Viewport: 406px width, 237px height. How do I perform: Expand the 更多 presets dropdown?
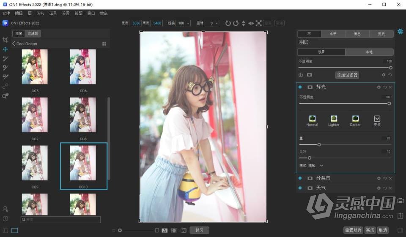377,121
